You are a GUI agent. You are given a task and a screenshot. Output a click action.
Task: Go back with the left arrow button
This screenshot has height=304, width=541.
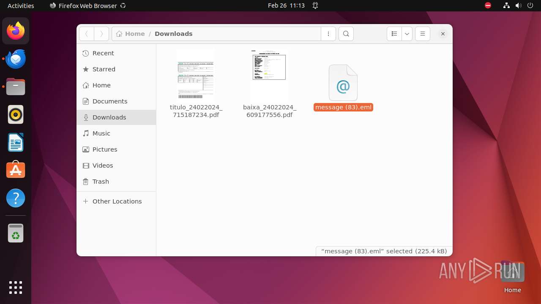(x=87, y=34)
